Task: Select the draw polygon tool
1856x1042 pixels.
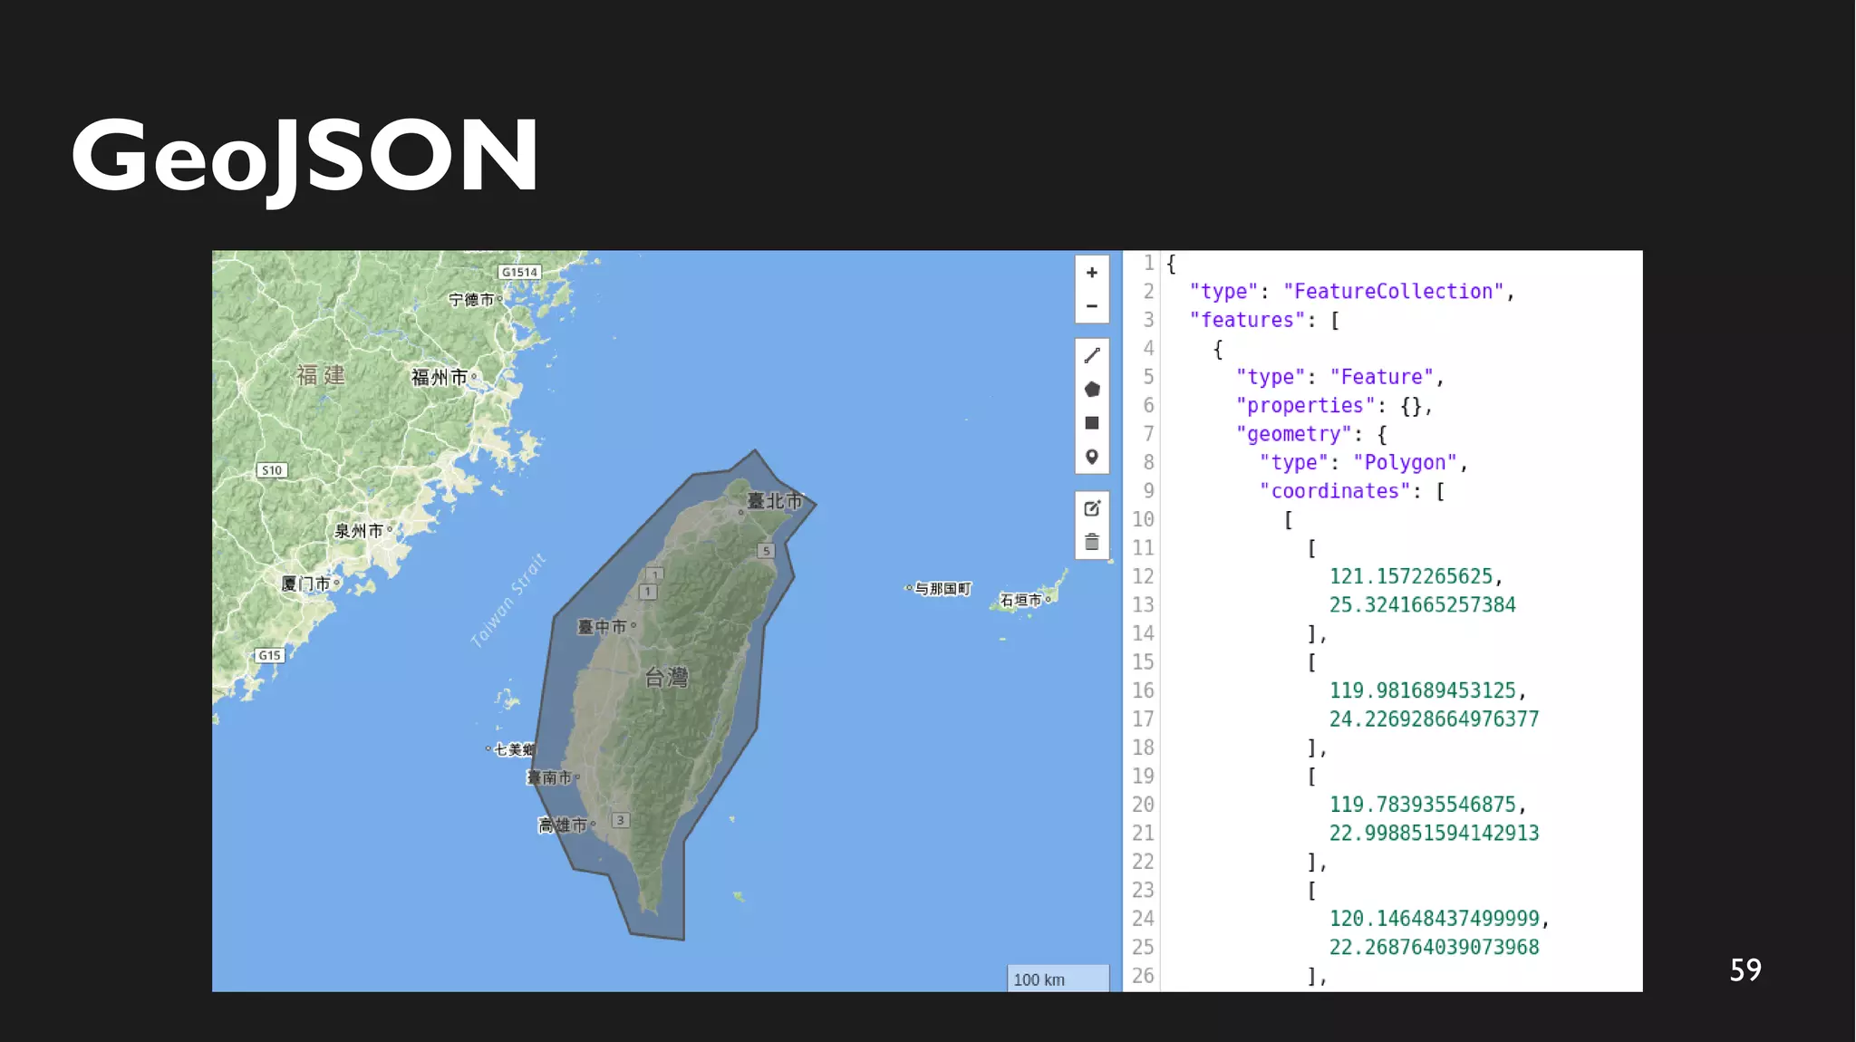Action: coord(1092,390)
